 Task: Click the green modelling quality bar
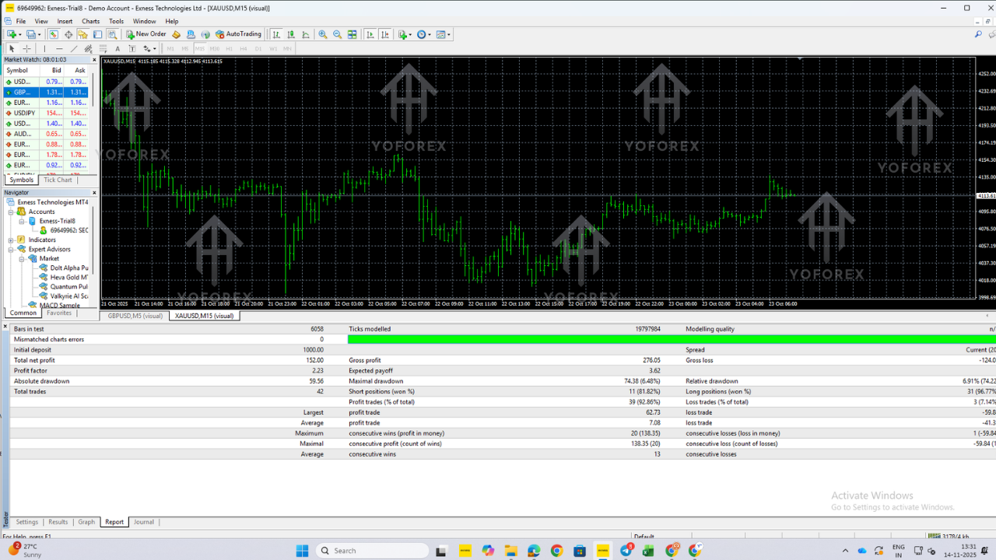tap(669, 339)
